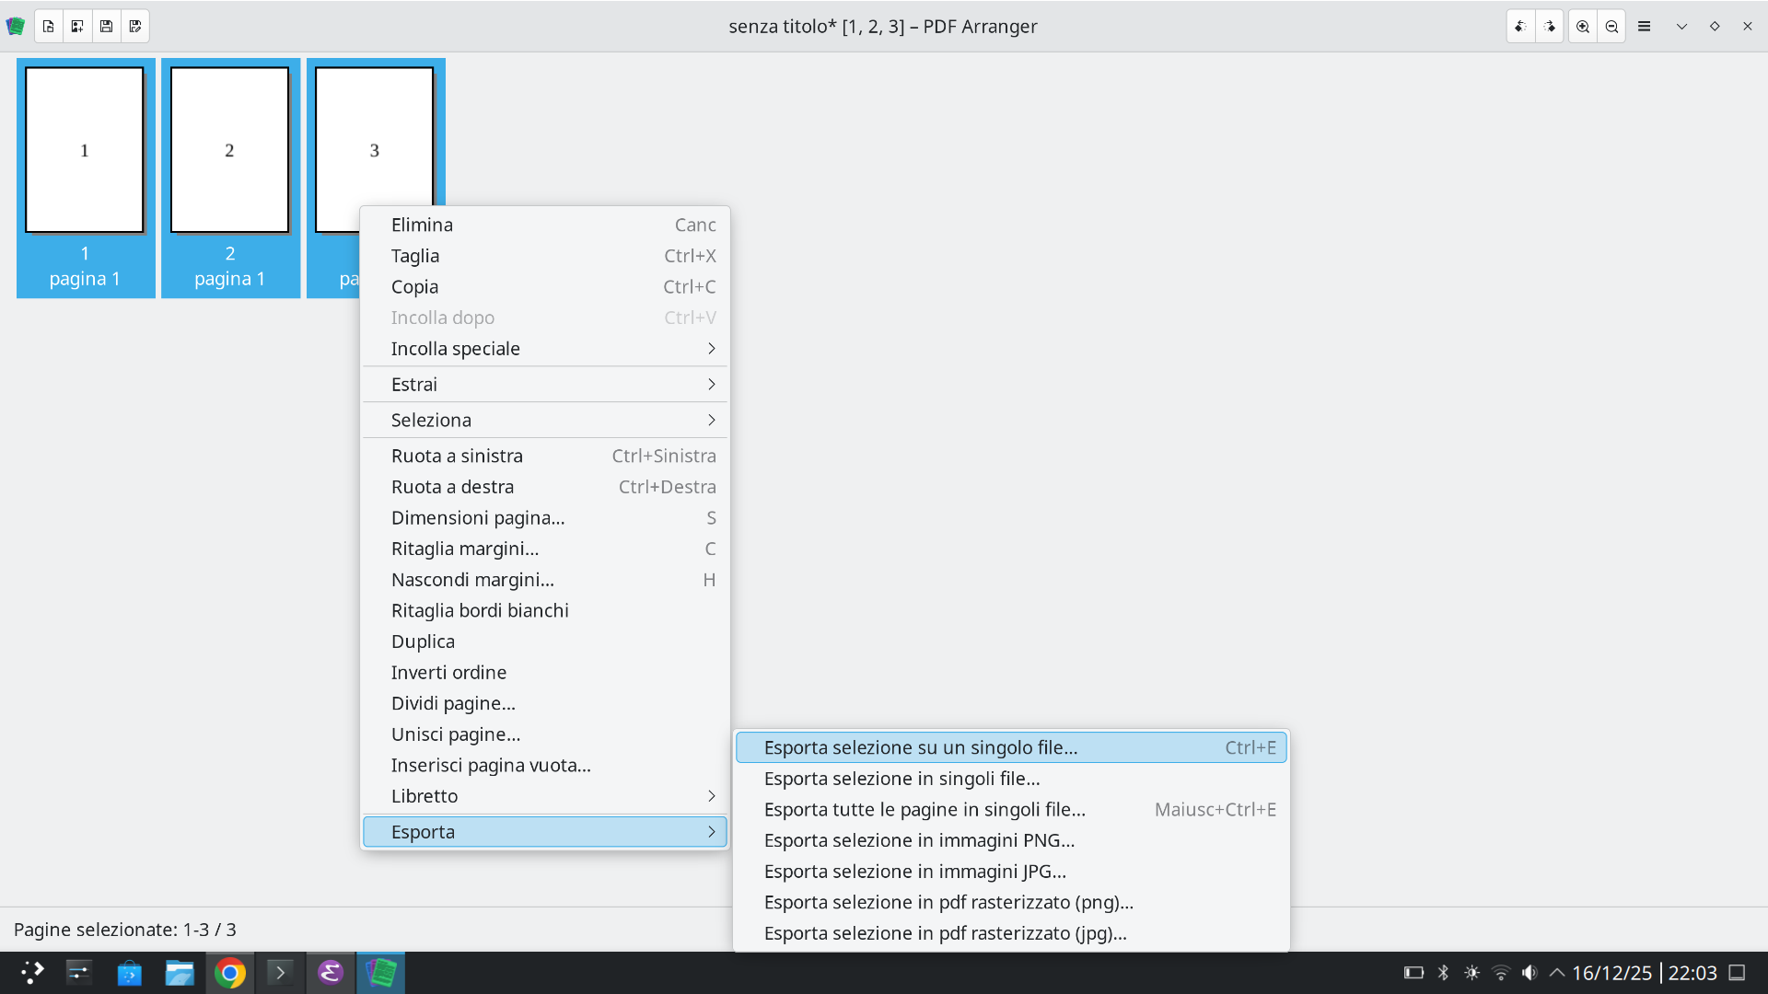
Task: Open Google Chrome from the taskbar
Action: [230, 973]
